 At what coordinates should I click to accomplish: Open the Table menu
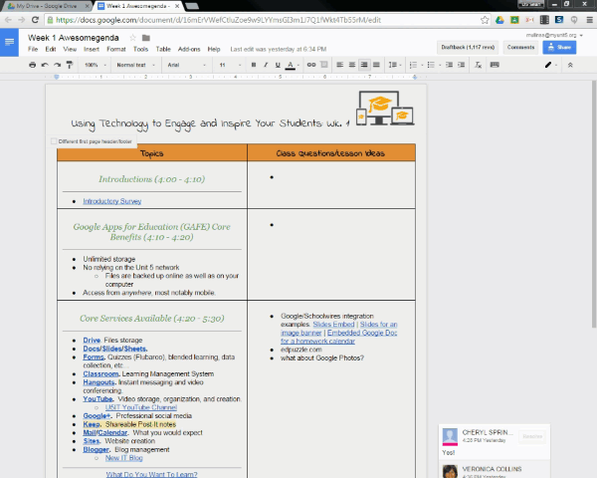pos(163,49)
